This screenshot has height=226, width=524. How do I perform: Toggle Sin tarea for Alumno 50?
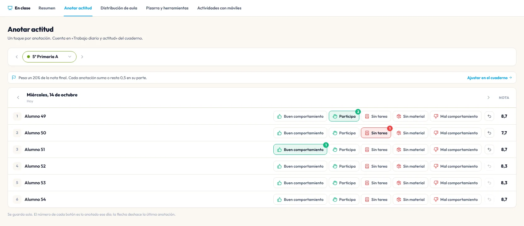(376, 133)
